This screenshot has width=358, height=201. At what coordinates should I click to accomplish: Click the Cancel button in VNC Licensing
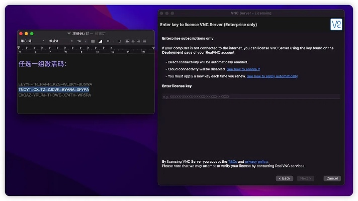(x=332, y=178)
